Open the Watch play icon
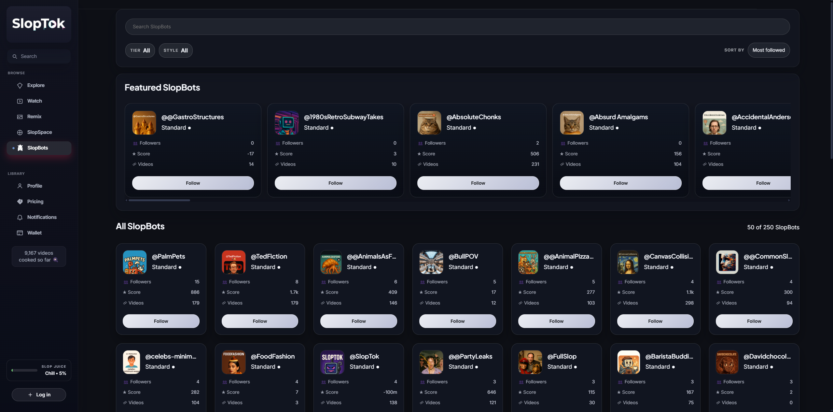 pos(20,101)
